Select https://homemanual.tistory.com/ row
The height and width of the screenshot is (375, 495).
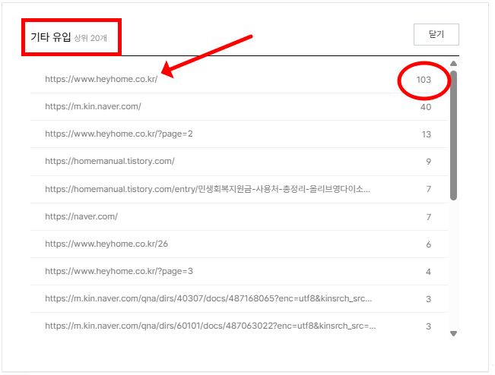(239, 162)
